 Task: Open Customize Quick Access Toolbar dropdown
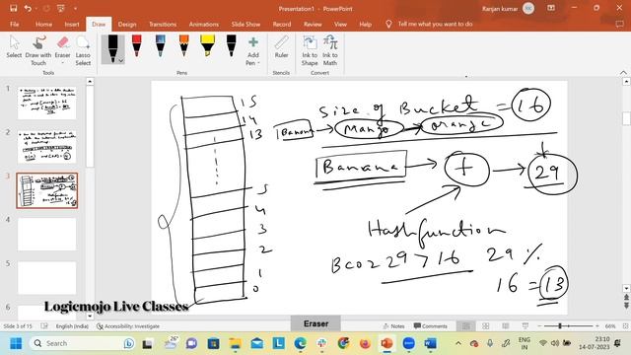(x=75, y=9)
